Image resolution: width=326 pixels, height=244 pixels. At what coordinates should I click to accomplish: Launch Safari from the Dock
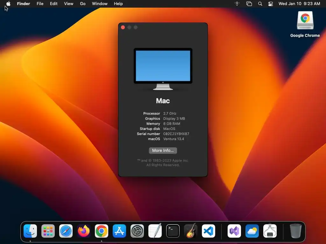66,231
